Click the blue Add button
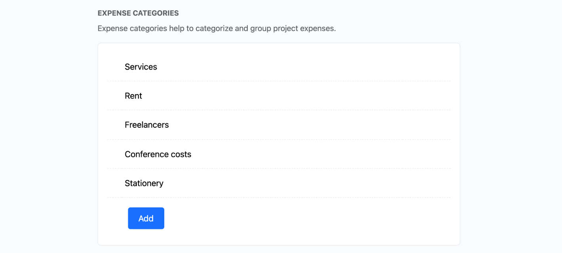 pos(146,218)
